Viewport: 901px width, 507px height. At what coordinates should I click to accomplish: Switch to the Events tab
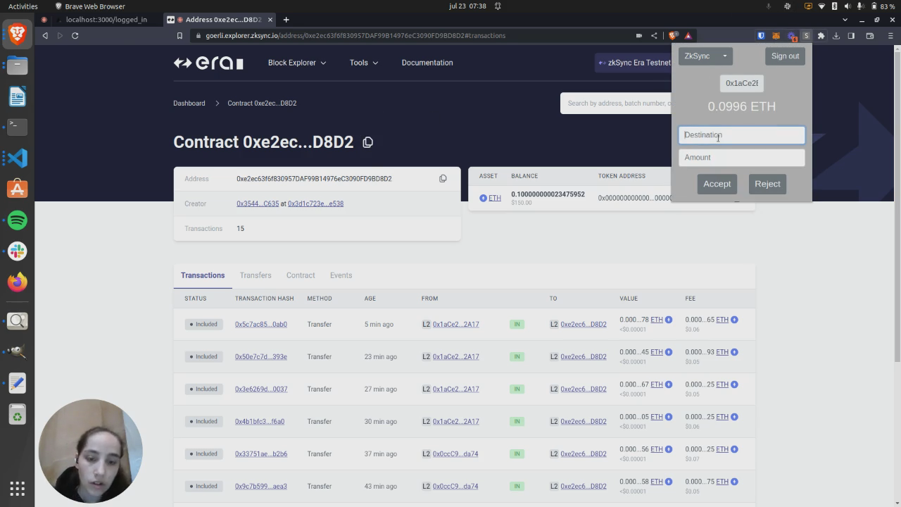pyautogui.click(x=341, y=275)
